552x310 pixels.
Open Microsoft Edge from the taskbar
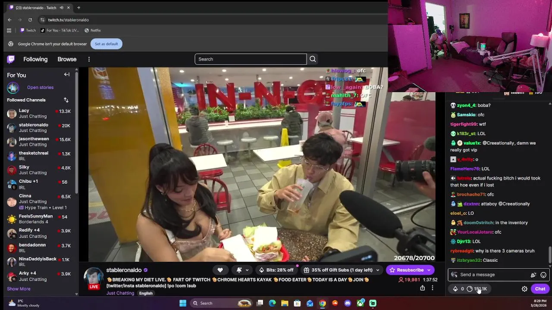(272, 303)
